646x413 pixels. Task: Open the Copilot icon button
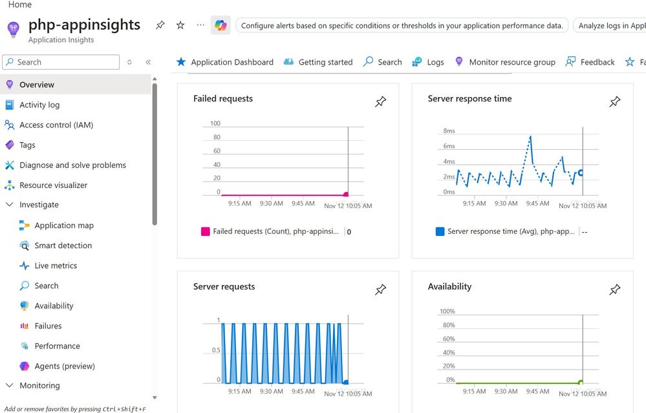[x=221, y=25]
